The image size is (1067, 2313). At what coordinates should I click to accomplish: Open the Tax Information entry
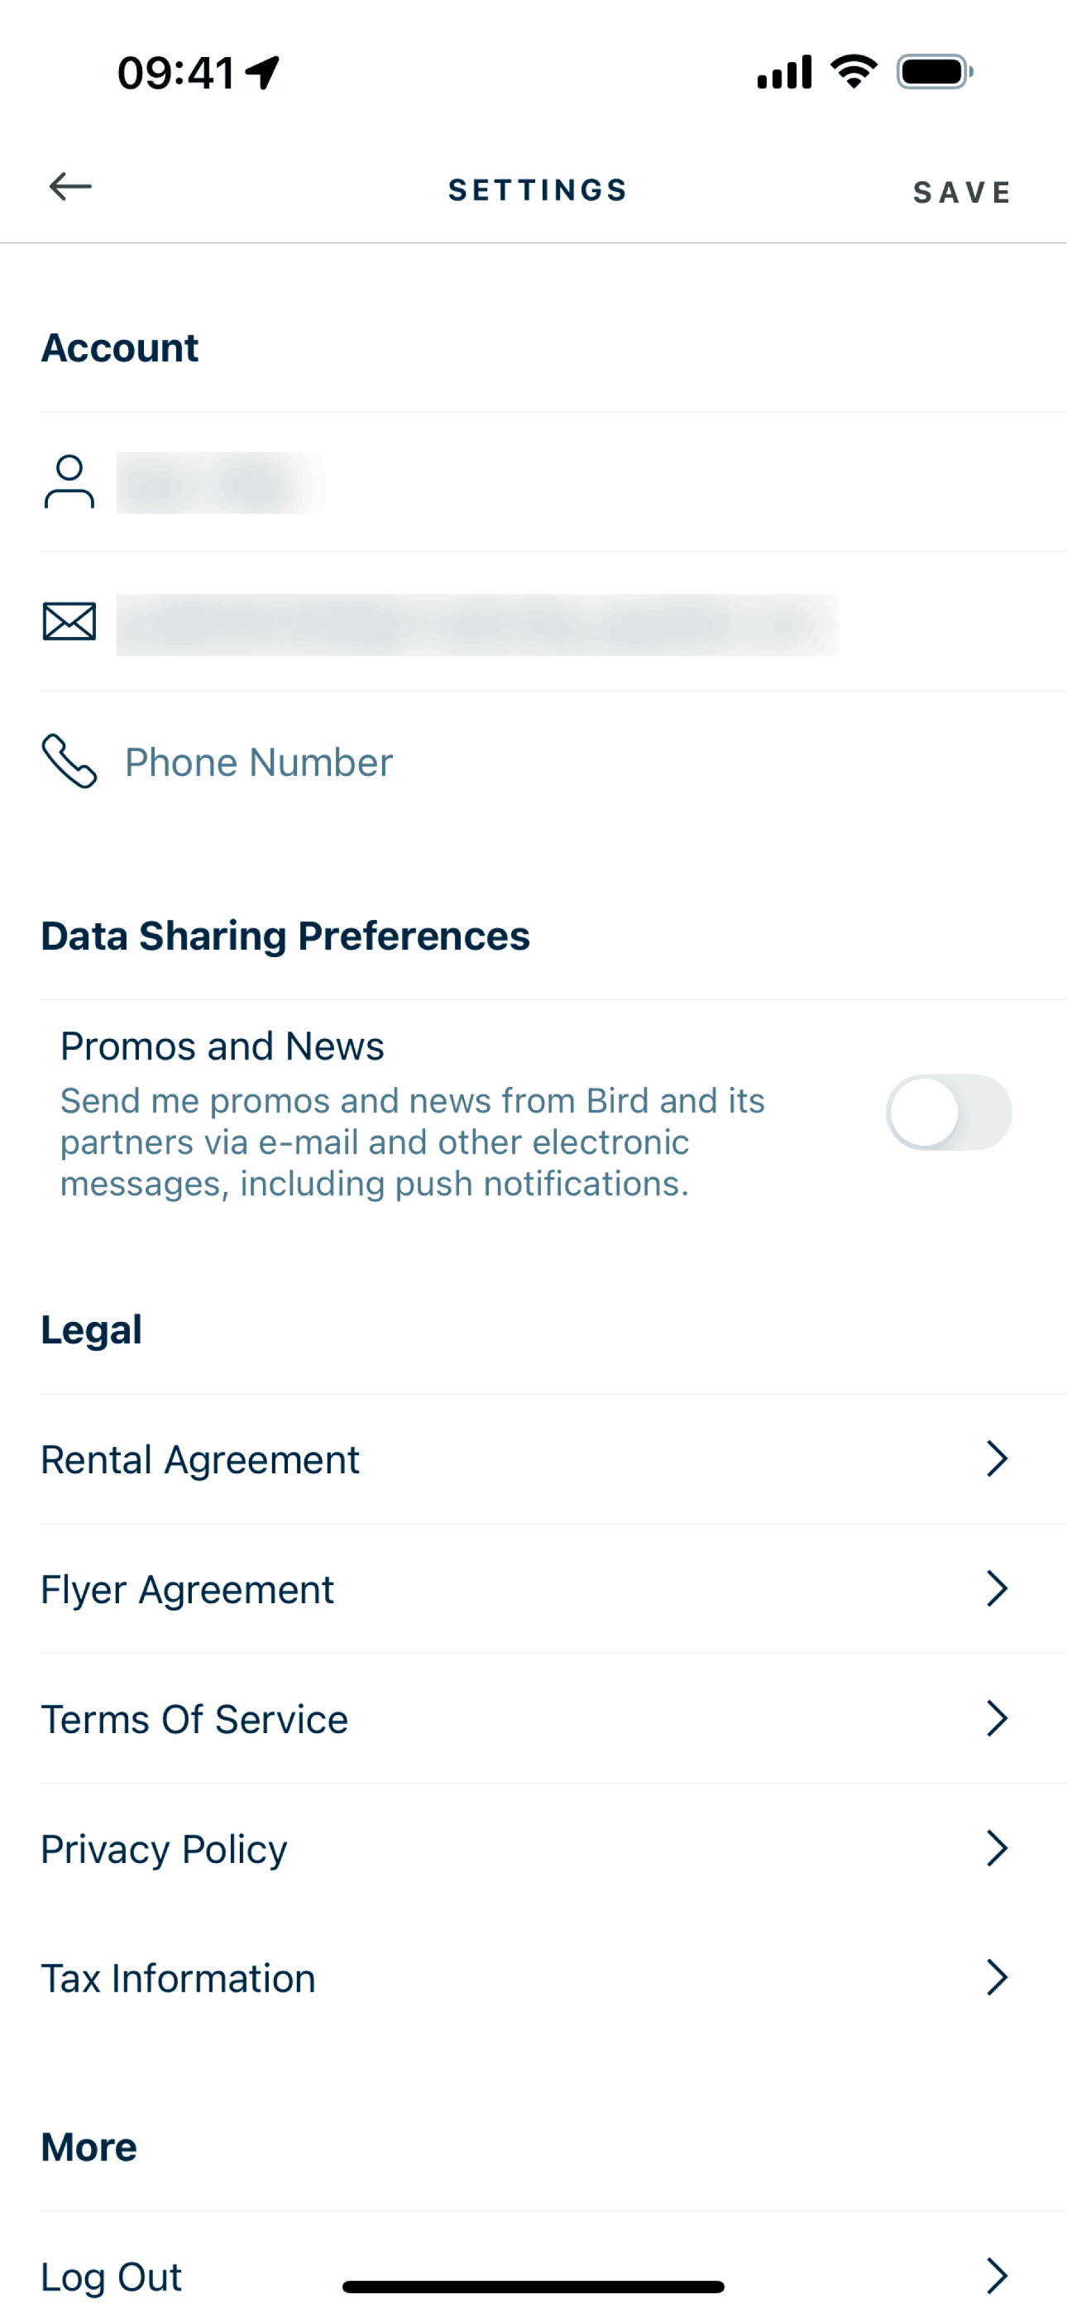tap(178, 1978)
